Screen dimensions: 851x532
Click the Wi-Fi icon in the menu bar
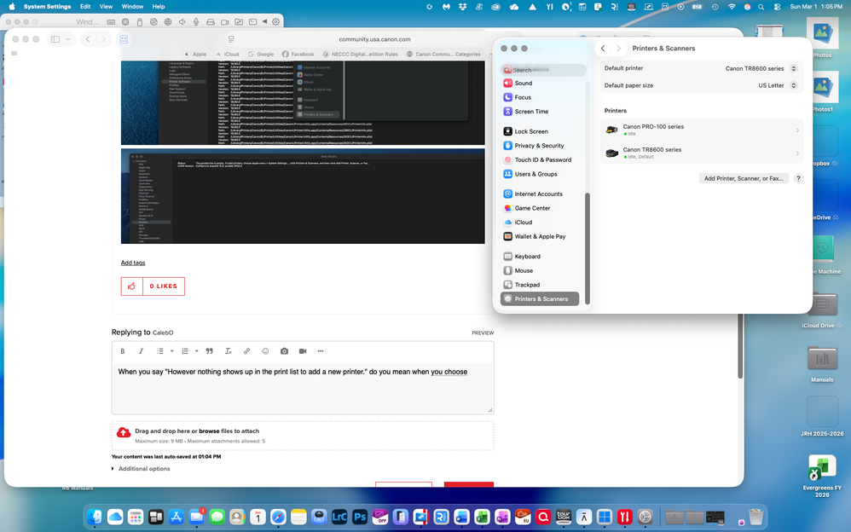point(732,7)
